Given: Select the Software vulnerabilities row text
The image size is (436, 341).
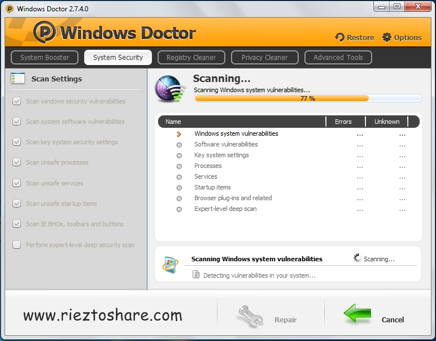Looking at the screenshot, I should pos(226,144).
